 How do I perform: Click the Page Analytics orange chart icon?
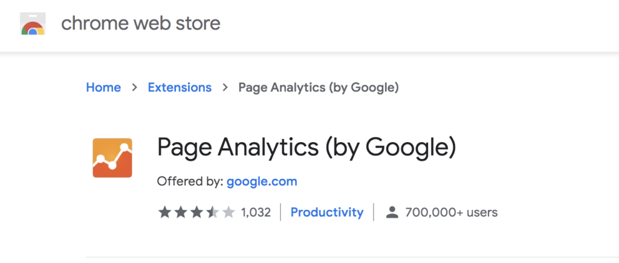[x=112, y=158]
